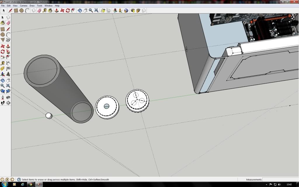Activate the Arc tool in top toolbar

pos(27,11)
